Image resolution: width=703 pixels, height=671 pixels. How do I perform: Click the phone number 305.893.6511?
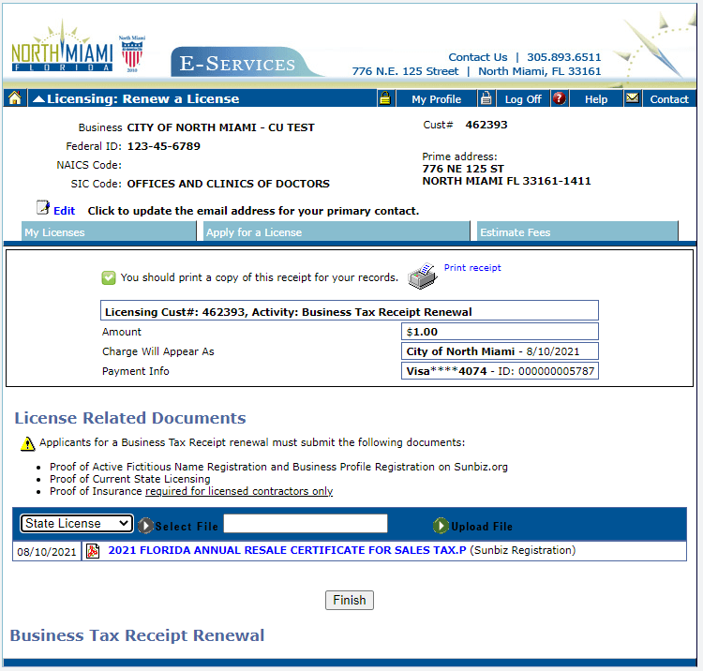pos(563,57)
